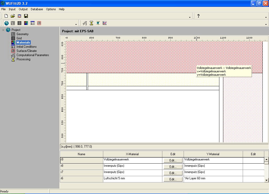The image size is (269, 194).
Task: Select the r8 Innenputz (Gips) X-Material cell
Action: point(132,166)
